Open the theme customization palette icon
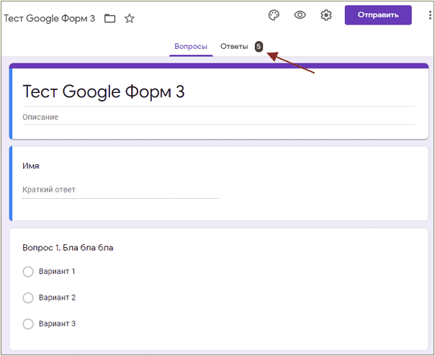Image resolution: width=435 pixels, height=356 pixels. pos(274,15)
